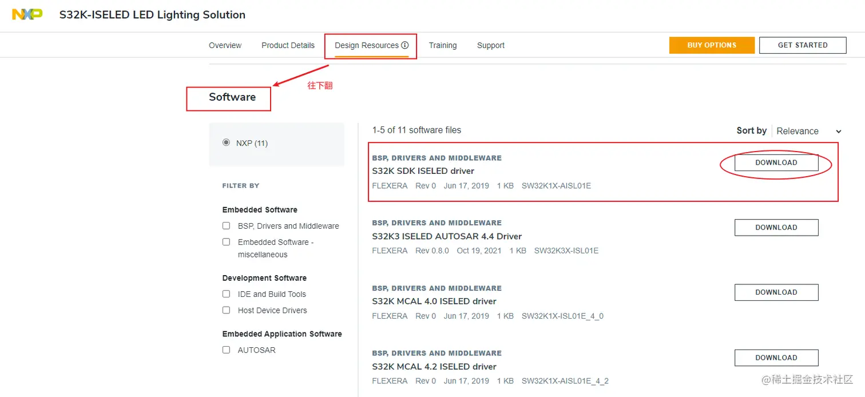The width and height of the screenshot is (865, 397).
Task: Click the BUY OPTIONS button
Action: [x=712, y=45]
